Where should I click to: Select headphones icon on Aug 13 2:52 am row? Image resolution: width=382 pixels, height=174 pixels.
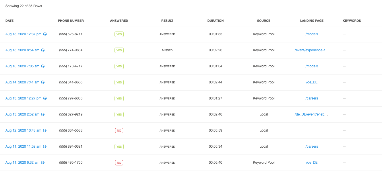[43, 114]
